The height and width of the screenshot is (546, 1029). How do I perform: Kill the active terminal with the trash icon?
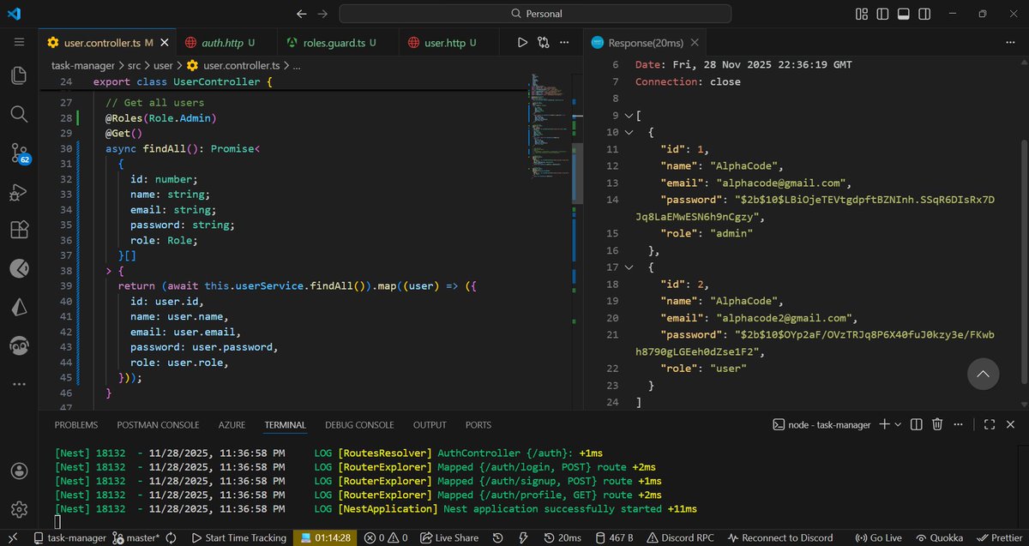pyautogui.click(x=936, y=423)
